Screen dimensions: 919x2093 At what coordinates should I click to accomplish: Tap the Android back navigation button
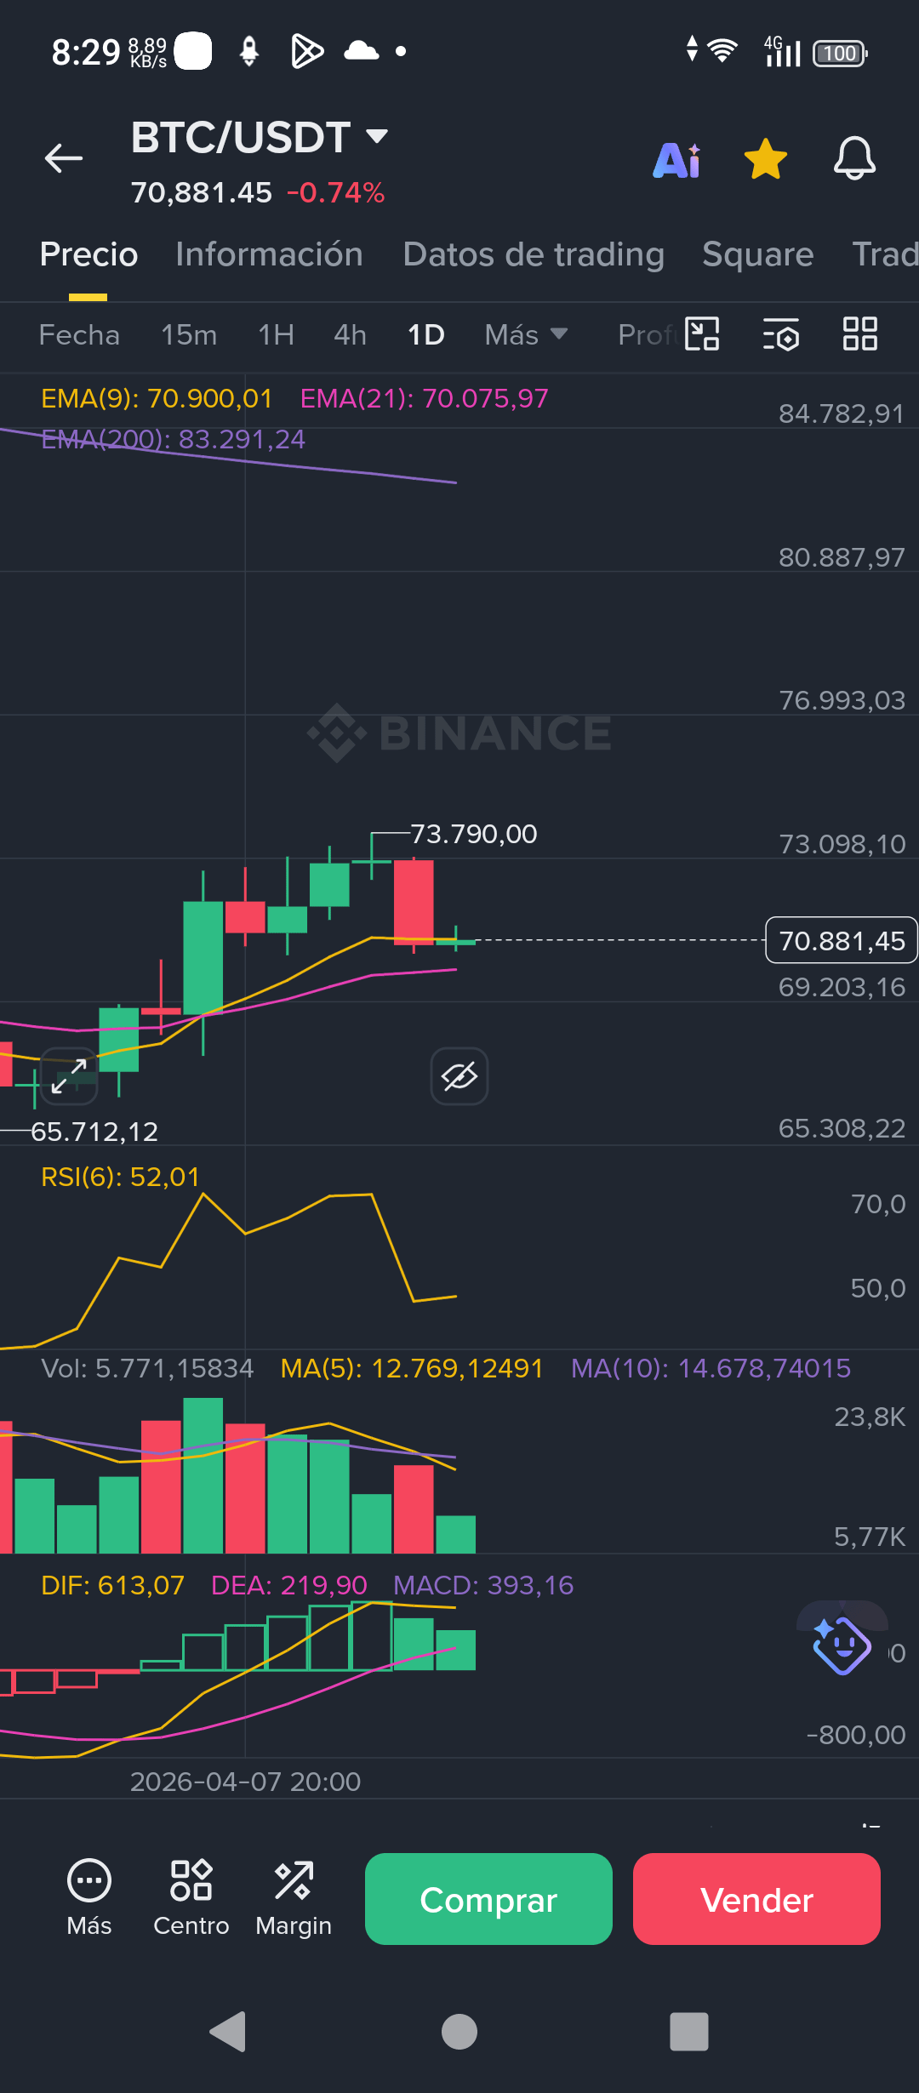tap(228, 2032)
